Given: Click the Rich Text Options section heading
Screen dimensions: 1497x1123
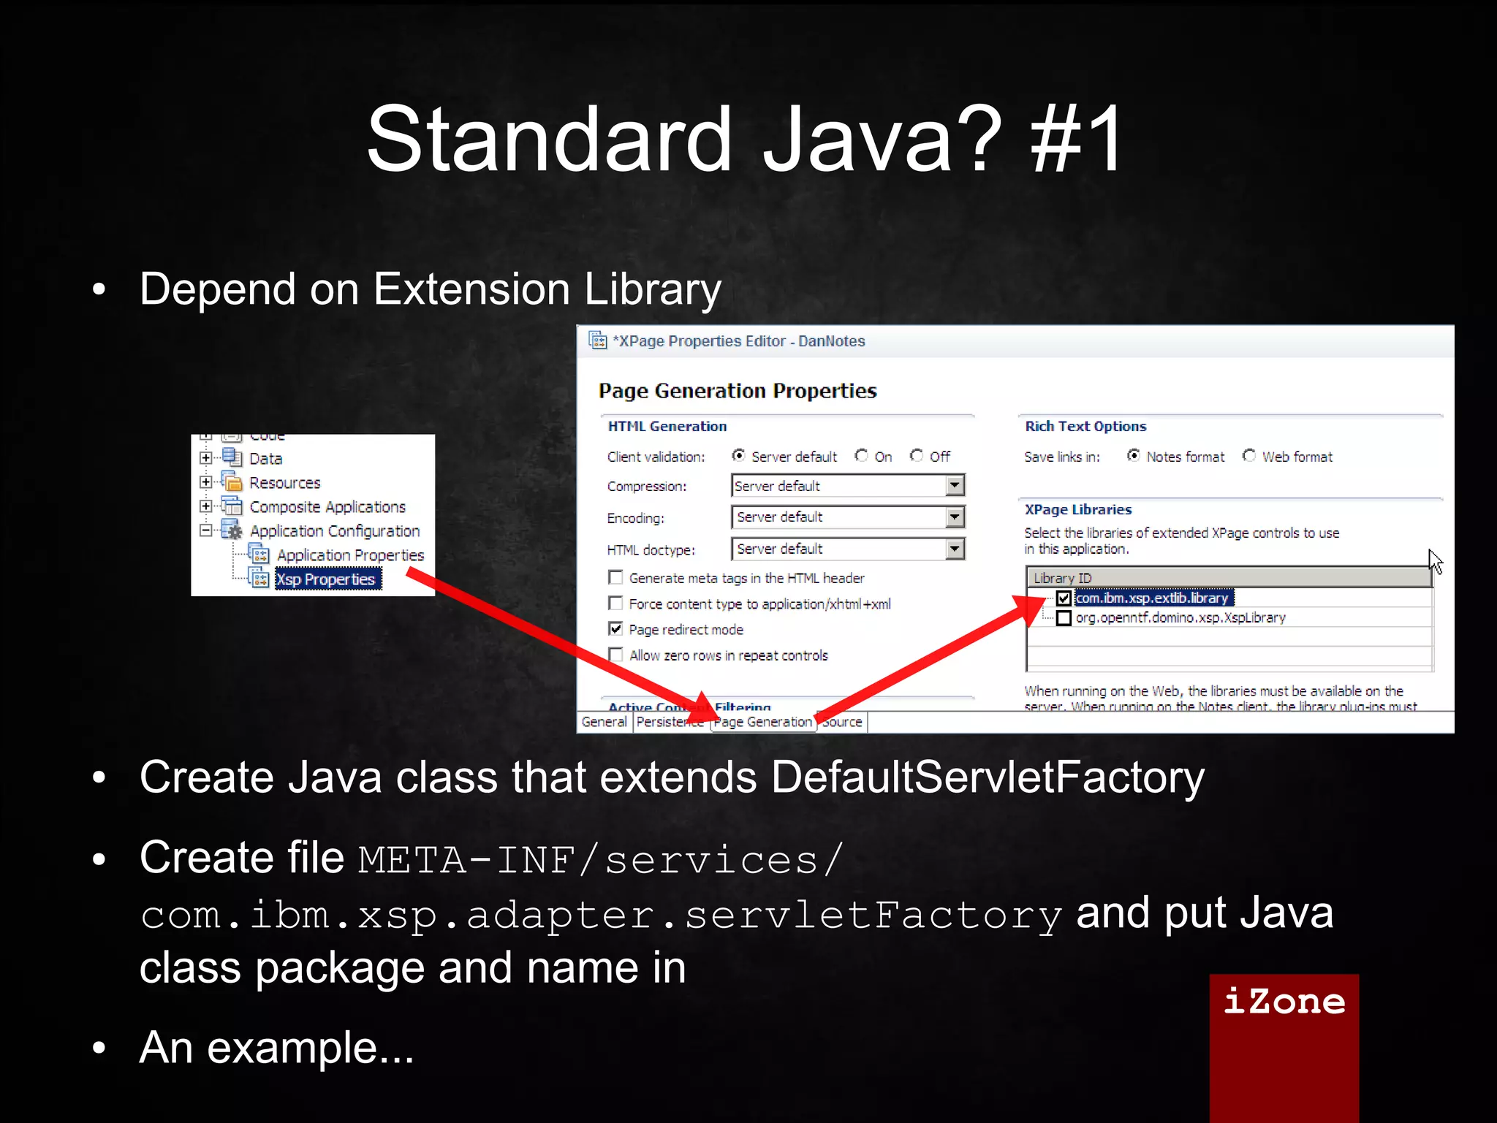Looking at the screenshot, I should coord(1085,426).
